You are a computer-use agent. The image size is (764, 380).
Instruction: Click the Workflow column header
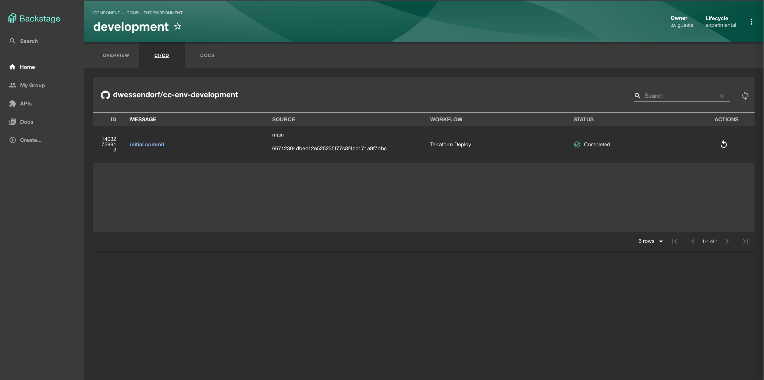pyautogui.click(x=446, y=119)
